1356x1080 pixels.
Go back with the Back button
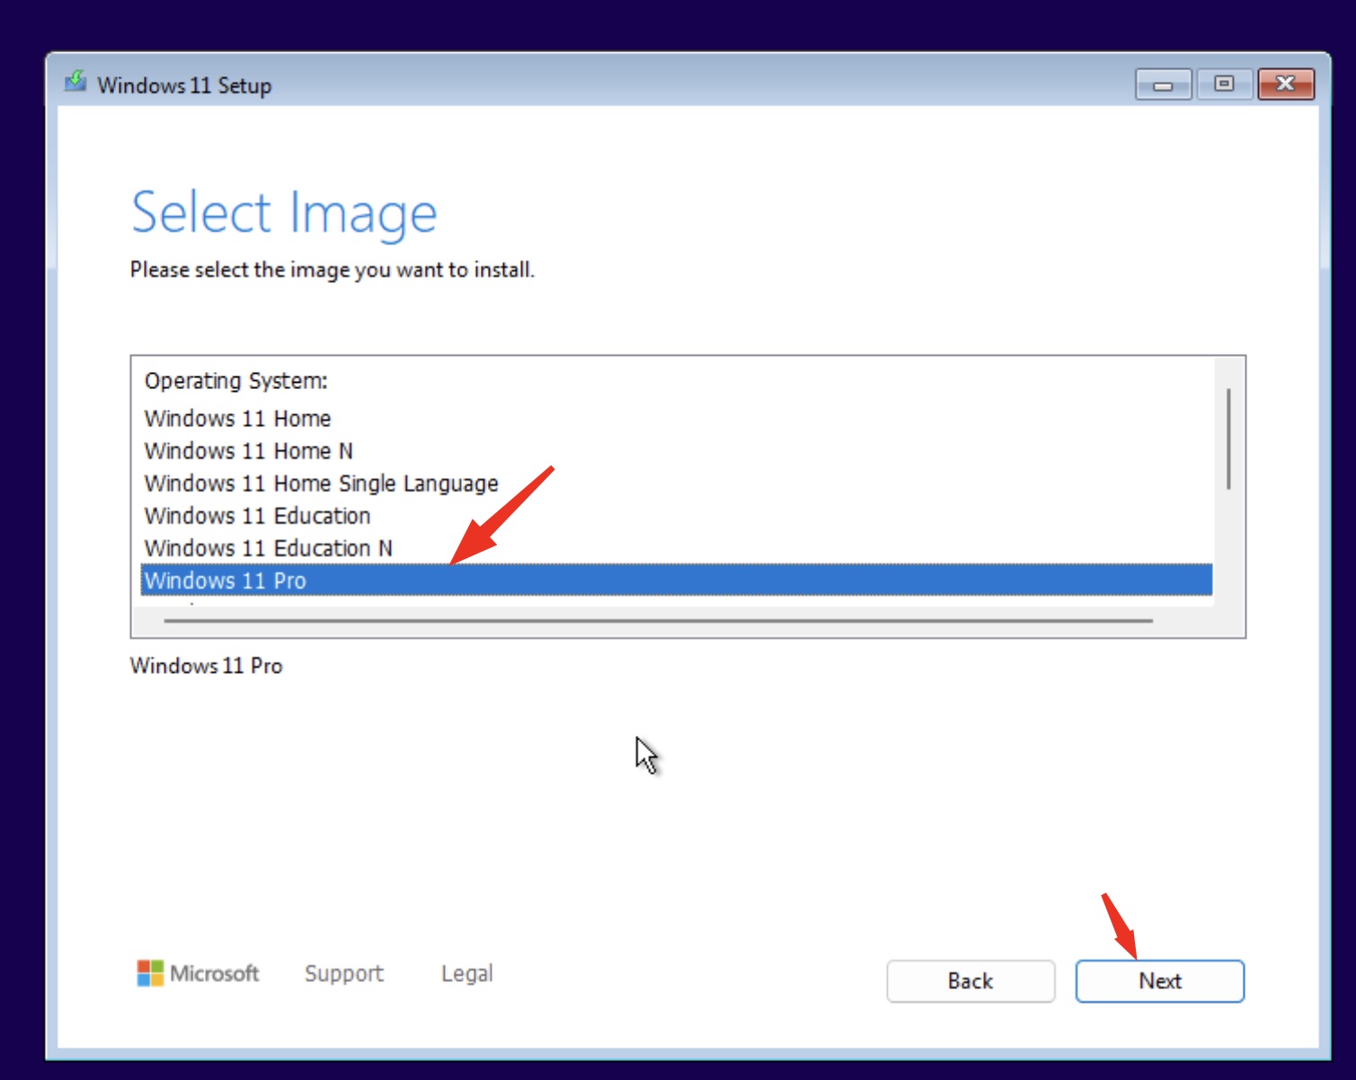pos(970,980)
